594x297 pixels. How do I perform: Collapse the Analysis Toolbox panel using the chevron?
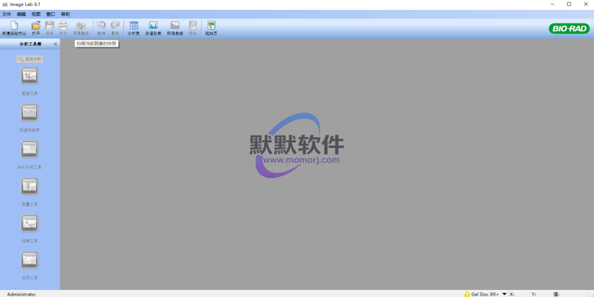point(56,44)
